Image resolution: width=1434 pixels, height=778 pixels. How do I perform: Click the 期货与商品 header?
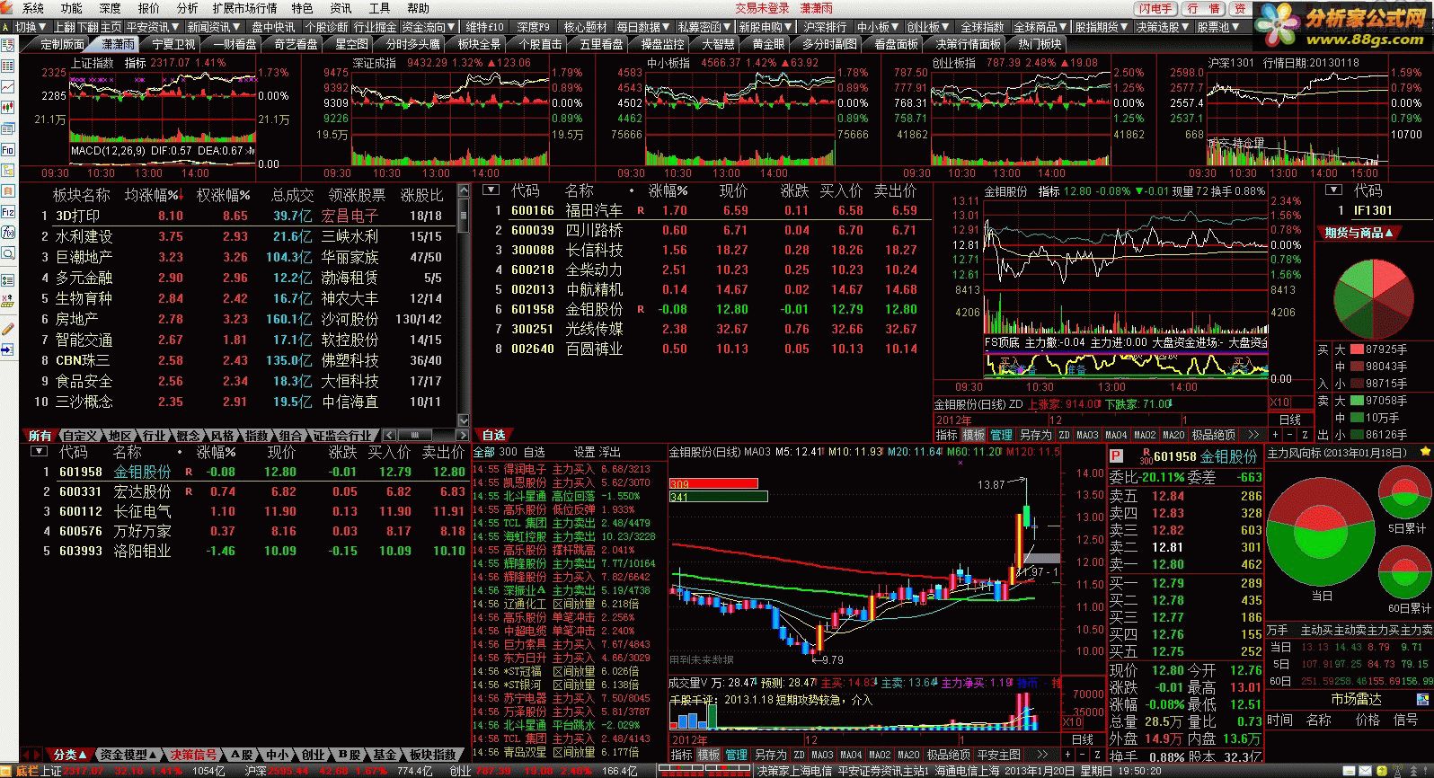click(1359, 233)
